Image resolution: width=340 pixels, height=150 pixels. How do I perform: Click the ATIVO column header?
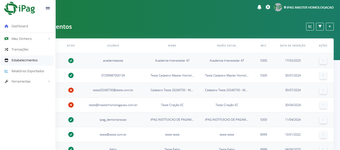[71, 46]
